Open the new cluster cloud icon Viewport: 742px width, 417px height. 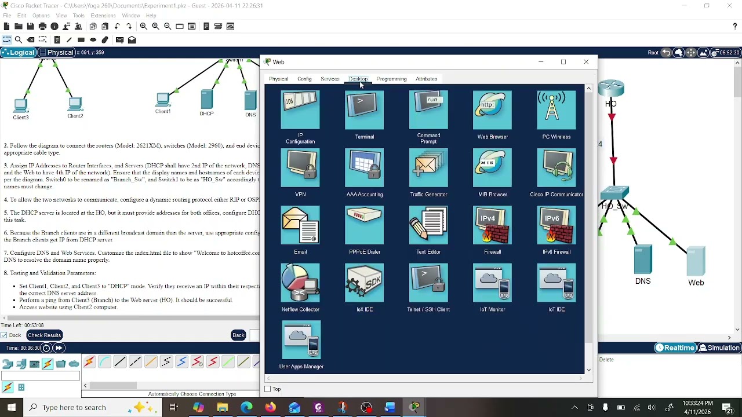click(x=678, y=53)
